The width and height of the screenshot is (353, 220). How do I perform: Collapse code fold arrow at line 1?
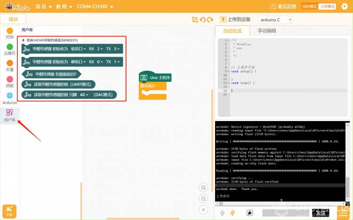[228, 41]
